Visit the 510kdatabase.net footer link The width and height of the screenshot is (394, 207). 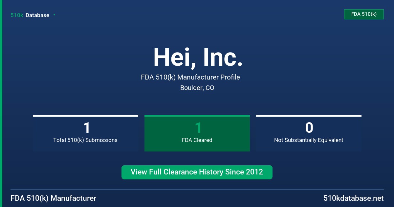(354, 198)
